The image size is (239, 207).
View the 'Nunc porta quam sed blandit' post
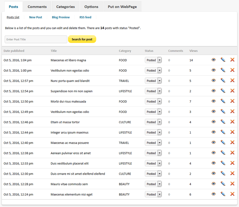click(214, 80)
